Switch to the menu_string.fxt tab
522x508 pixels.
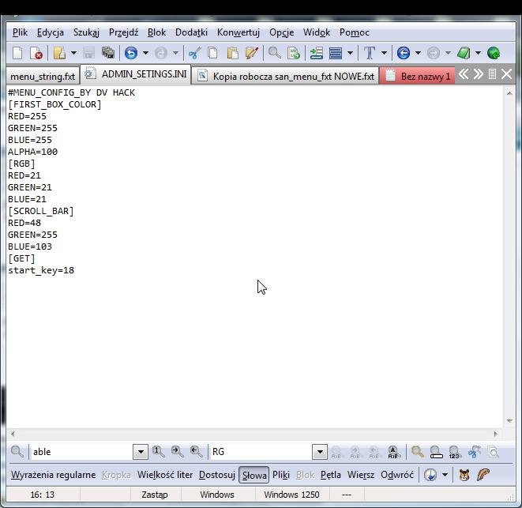pyautogui.click(x=43, y=77)
